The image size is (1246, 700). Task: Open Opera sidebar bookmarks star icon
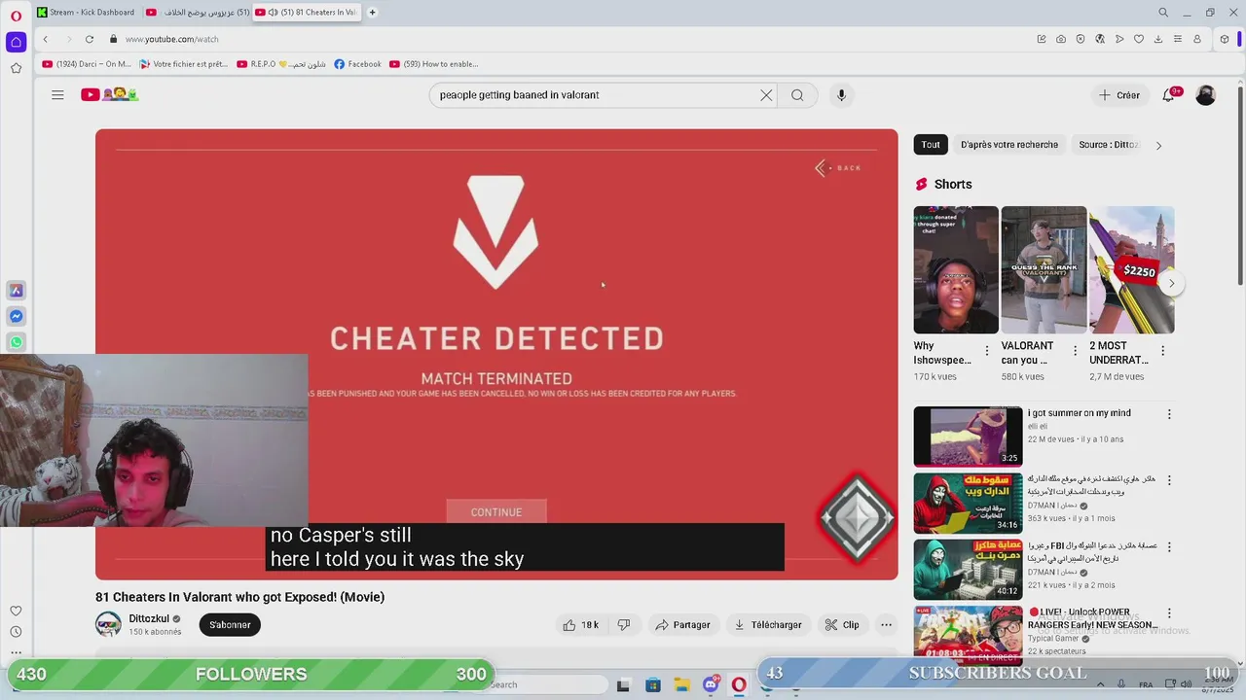pyautogui.click(x=16, y=68)
